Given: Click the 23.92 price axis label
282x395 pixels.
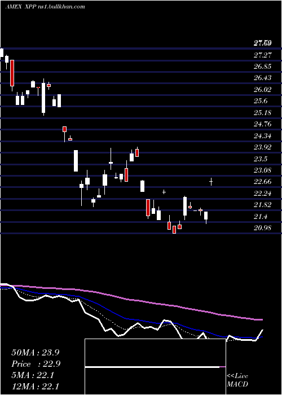Looking at the screenshot, I should click(x=263, y=147).
